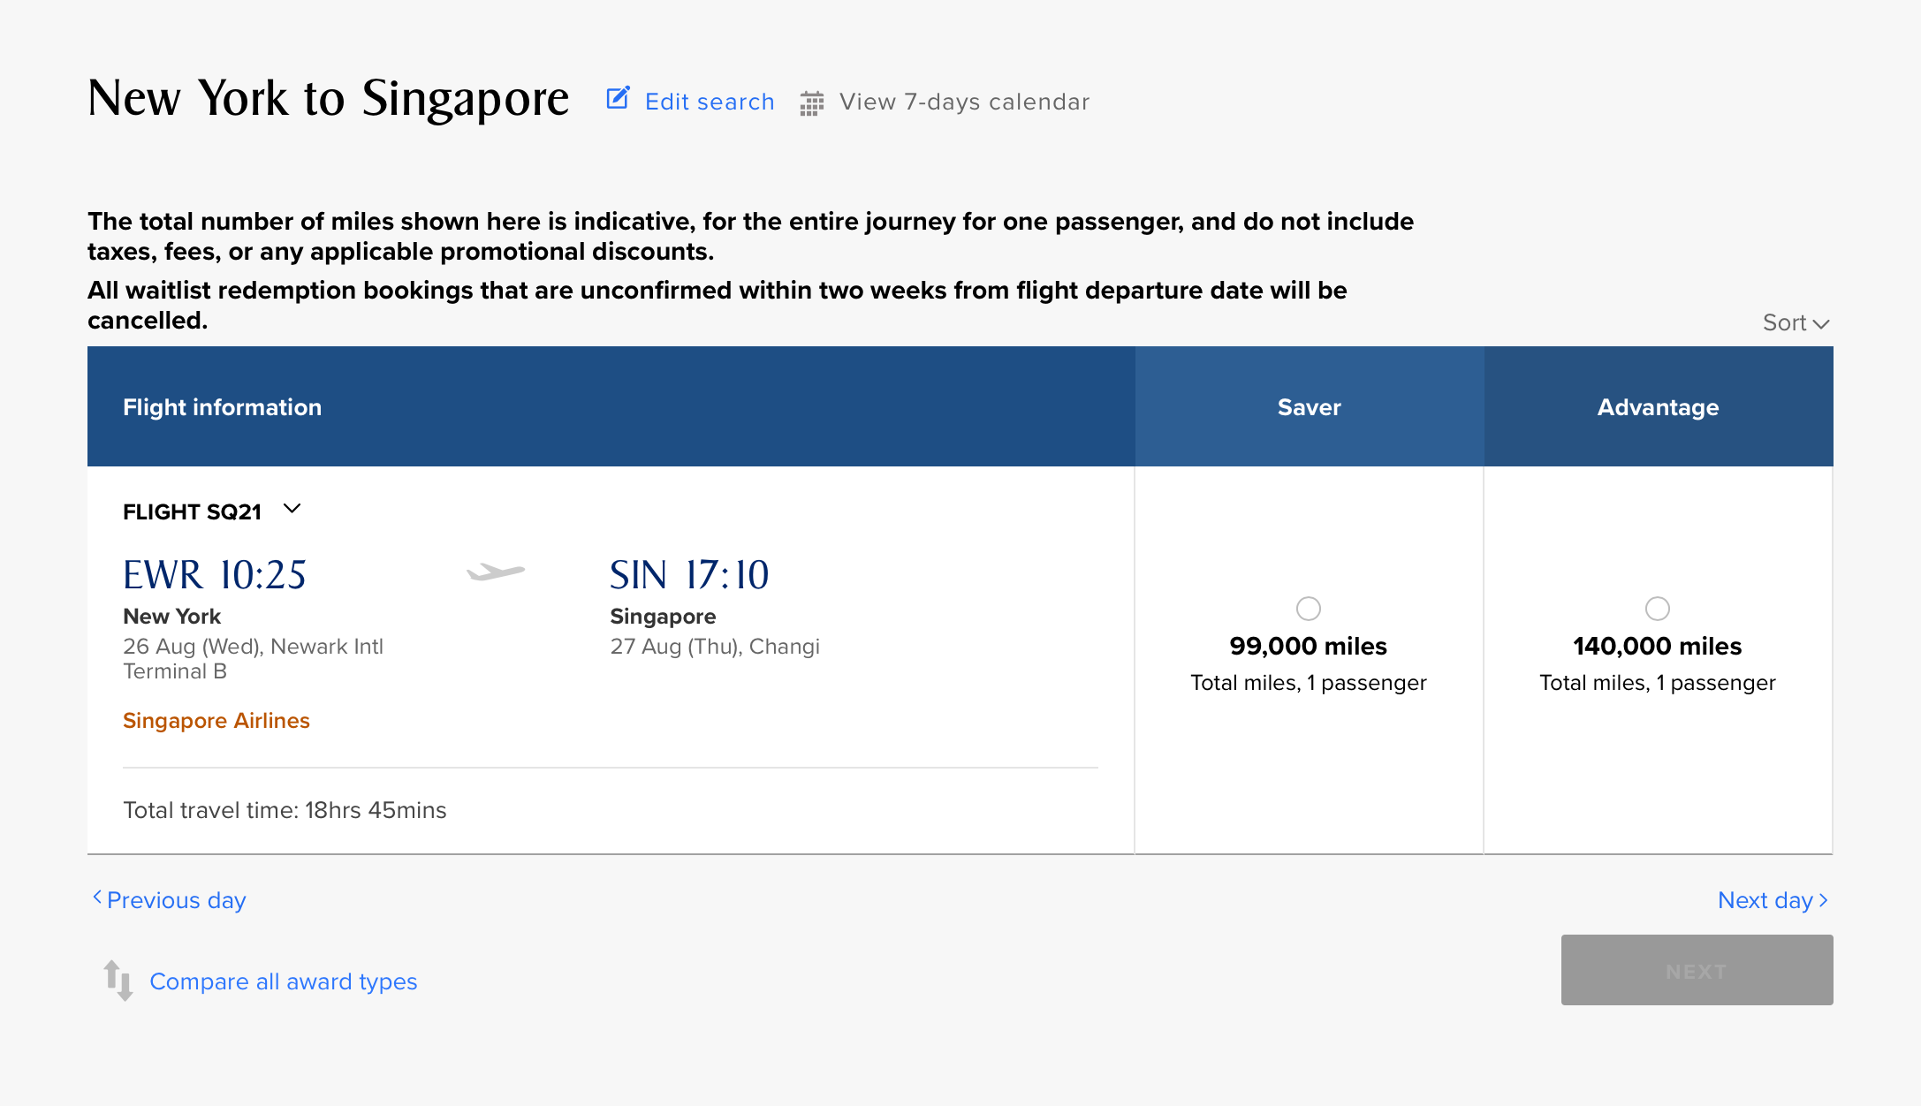Select the Saver 99,000 miles radio button

pyautogui.click(x=1309, y=609)
